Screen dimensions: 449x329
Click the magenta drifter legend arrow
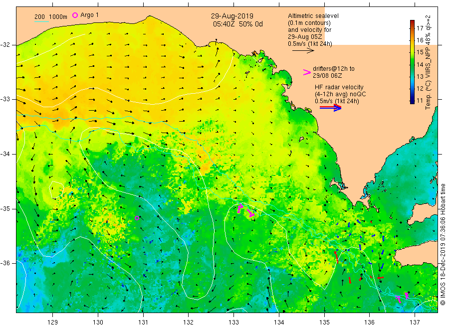(307, 72)
